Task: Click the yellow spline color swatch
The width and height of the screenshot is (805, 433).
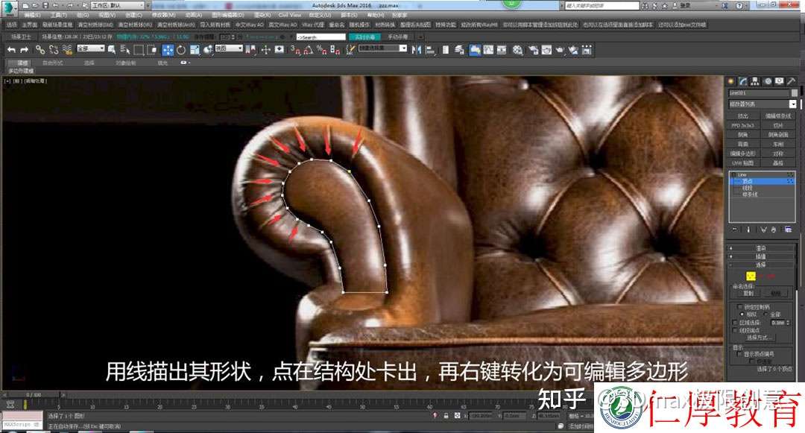Action: pos(751,274)
